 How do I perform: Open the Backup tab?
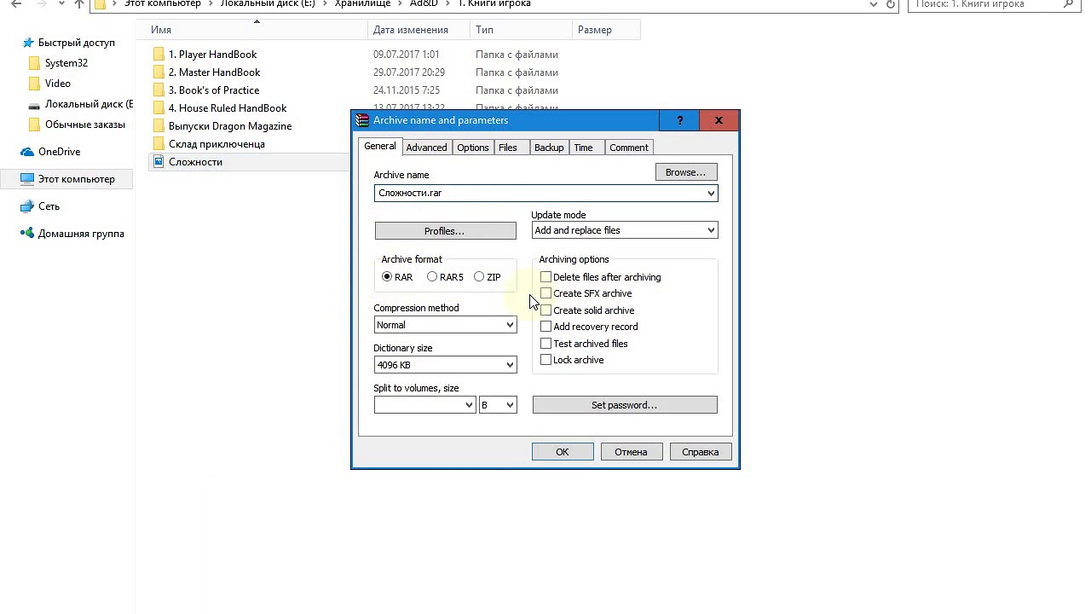point(549,148)
